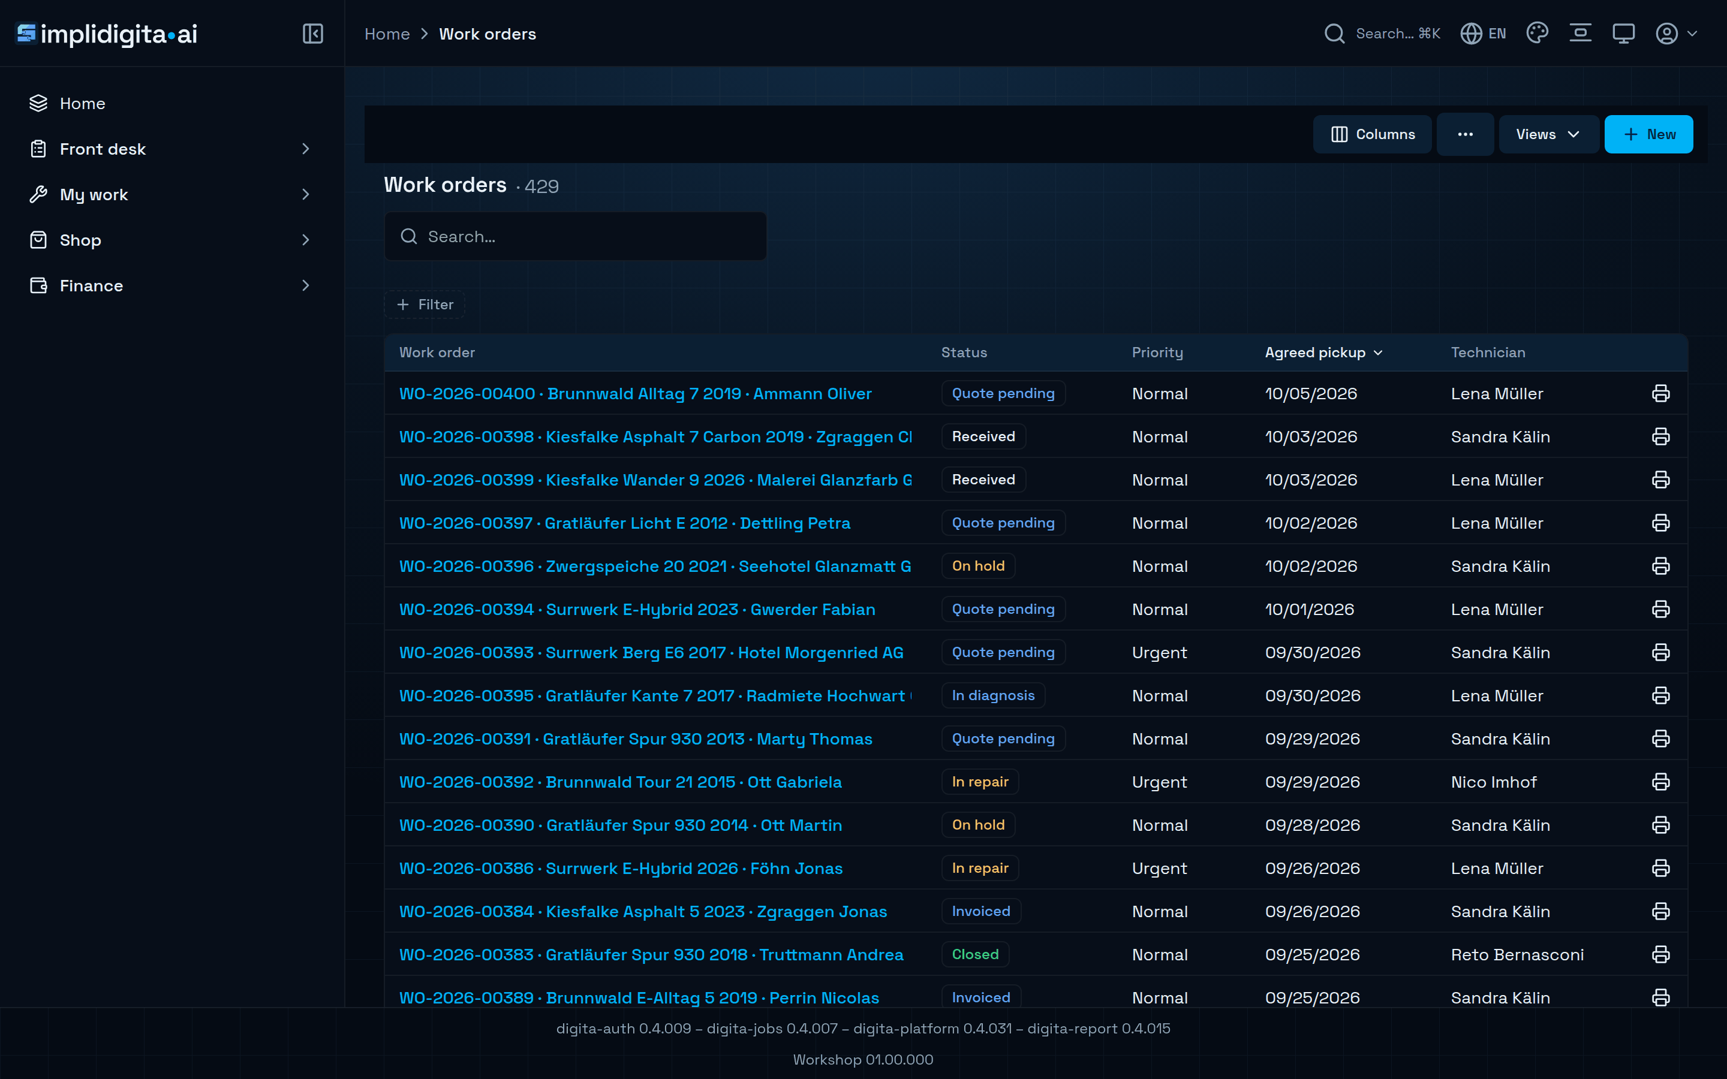Open the Views dropdown
Image resolution: width=1727 pixels, height=1079 pixels.
[x=1548, y=134]
